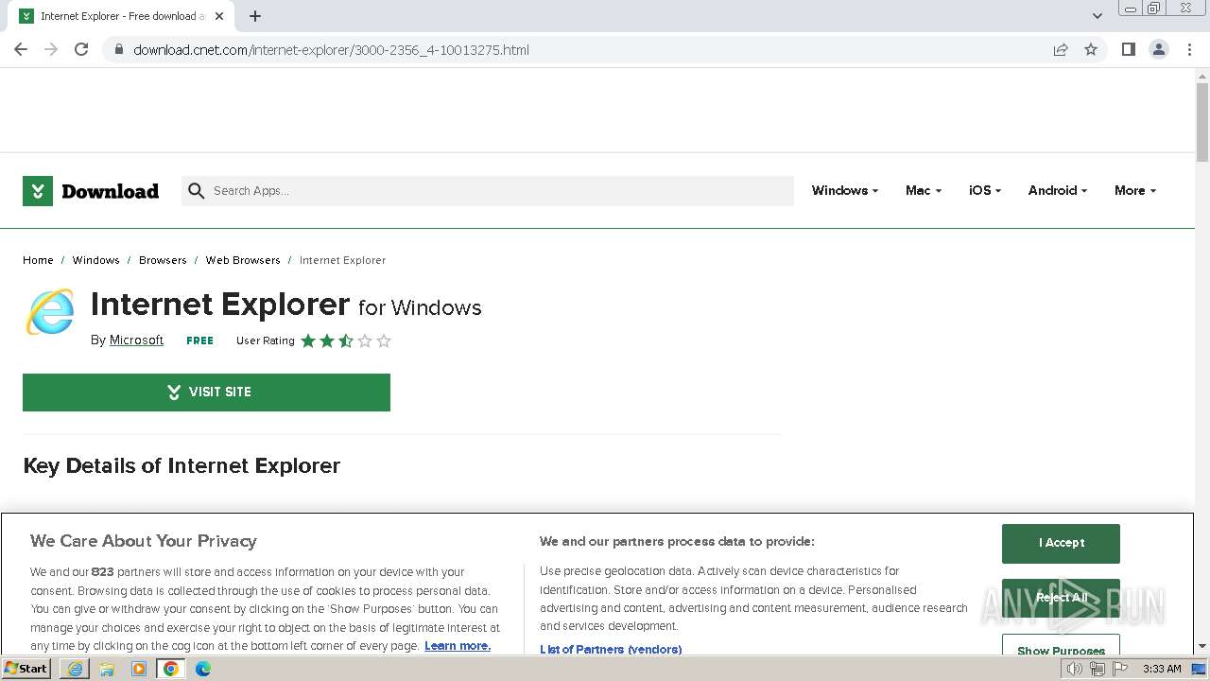Go forward with the browser arrow

coord(51,49)
